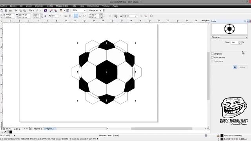Go to the first page navigation button
251x141 pixels.
[x=7, y=128]
